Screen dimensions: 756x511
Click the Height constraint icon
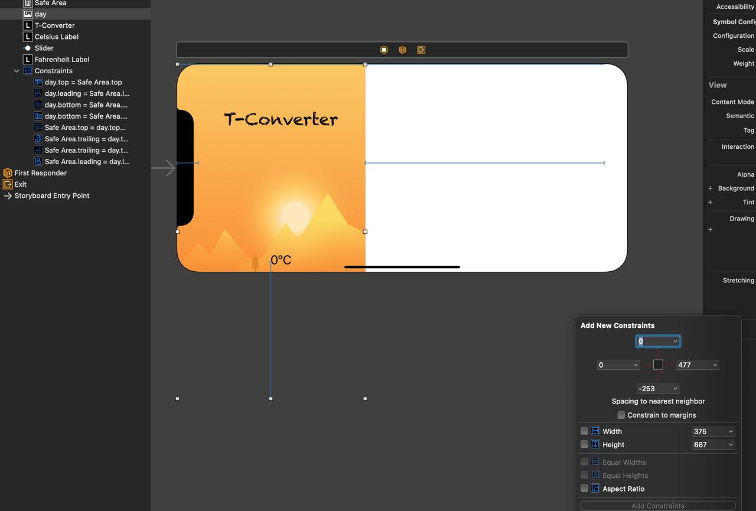click(x=595, y=444)
